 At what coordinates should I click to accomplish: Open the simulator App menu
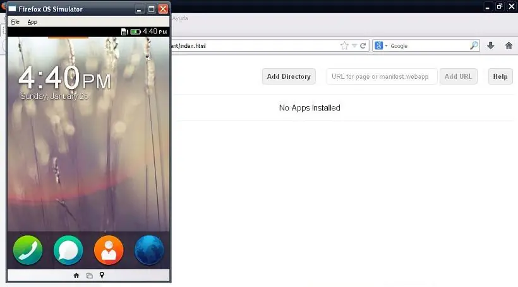click(32, 22)
